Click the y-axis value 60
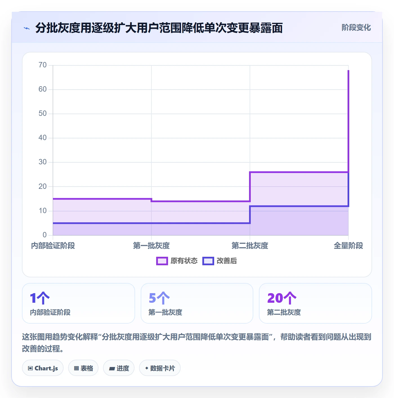This screenshot has width=394, height=398. (42, 89)
